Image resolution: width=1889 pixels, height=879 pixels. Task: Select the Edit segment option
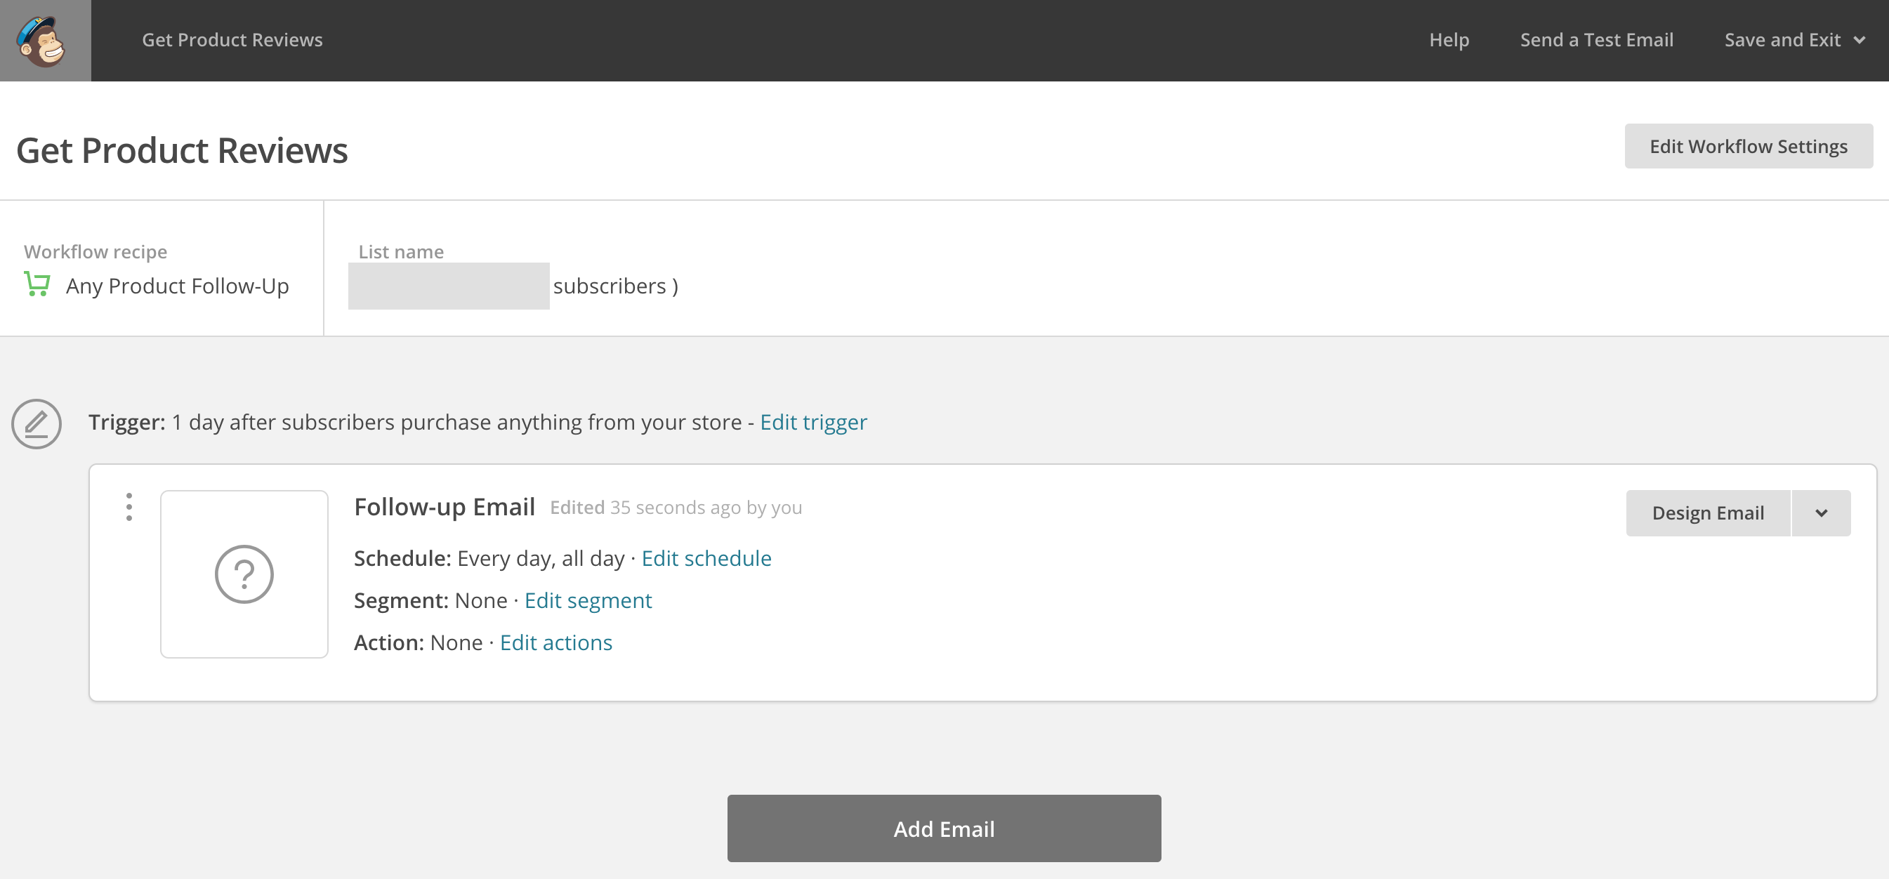(589, 598)
